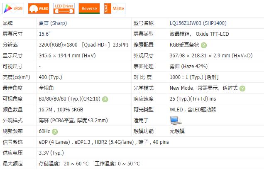Open help icon next to 60Hz
Viewport: 264px width, 170px height.
(x=55, y=131)
